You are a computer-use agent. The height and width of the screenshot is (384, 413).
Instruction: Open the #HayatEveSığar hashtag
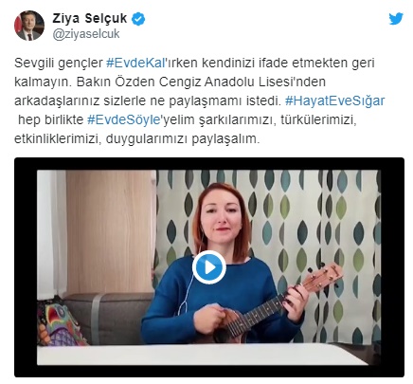click(334, 101)
